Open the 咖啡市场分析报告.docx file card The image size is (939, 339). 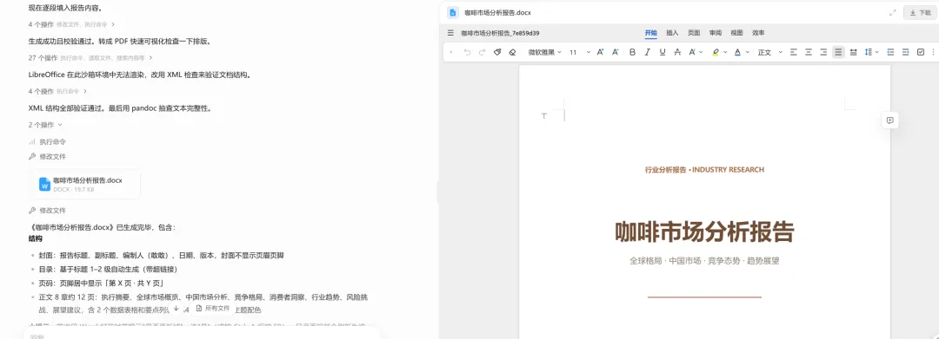click(x=84, y=184)
